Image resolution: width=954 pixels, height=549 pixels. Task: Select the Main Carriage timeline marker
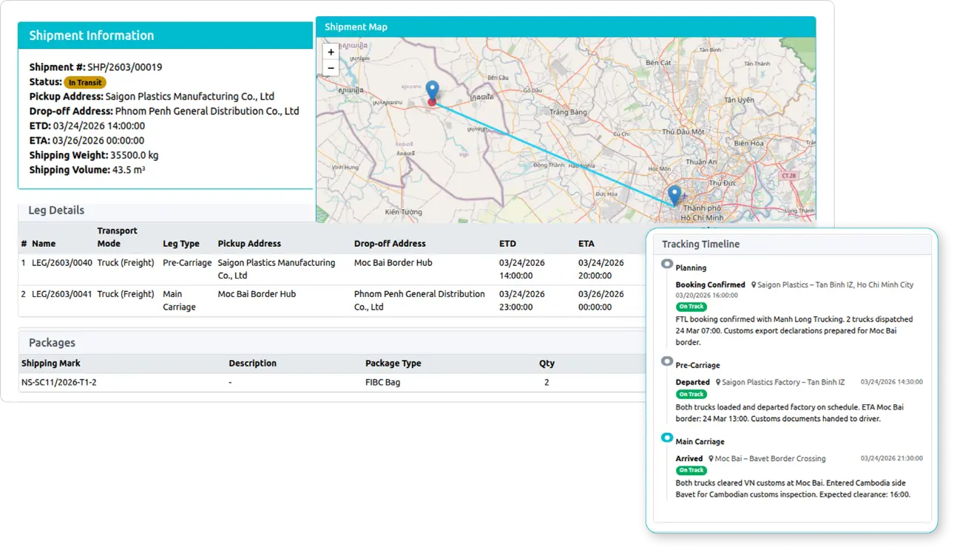667,437
